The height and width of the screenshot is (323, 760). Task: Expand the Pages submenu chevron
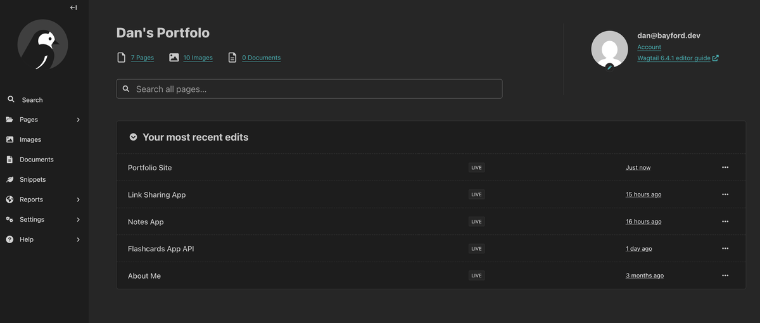(x=79, y=120)
